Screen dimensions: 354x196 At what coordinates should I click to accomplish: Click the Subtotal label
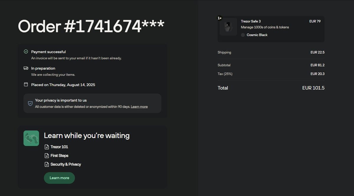point(224,65)
